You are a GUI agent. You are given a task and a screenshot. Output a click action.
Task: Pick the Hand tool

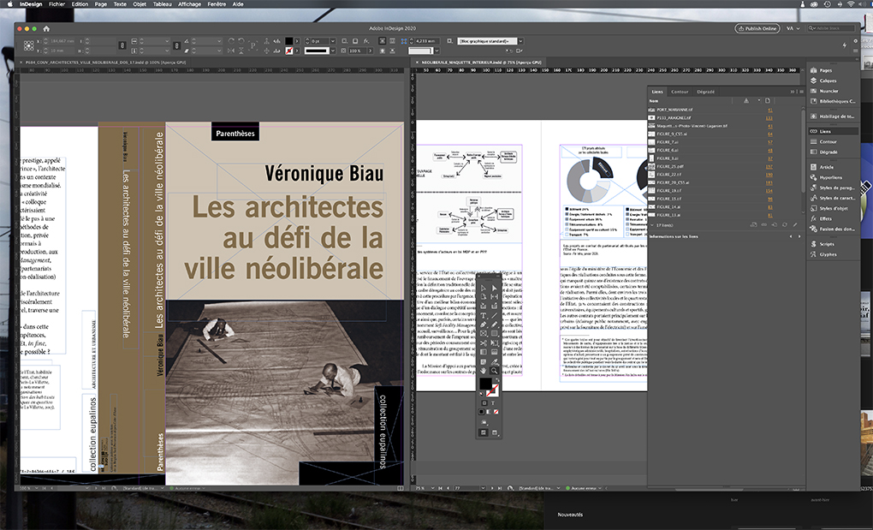point(484,371)
